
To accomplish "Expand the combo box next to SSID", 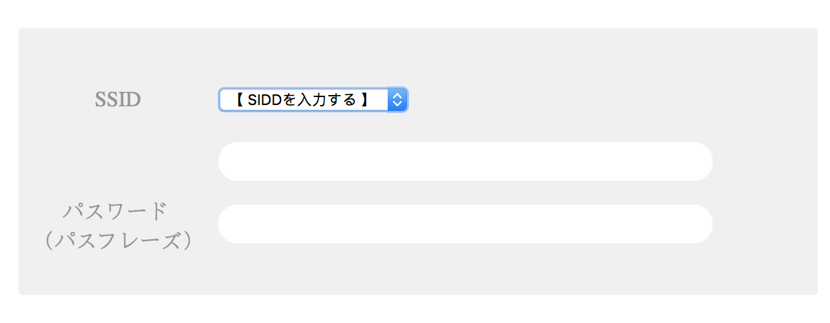I will [312, 100].
